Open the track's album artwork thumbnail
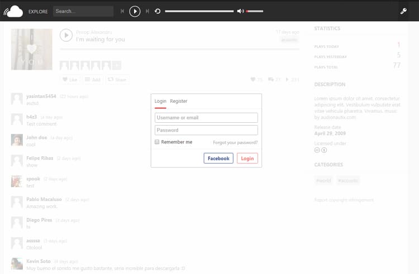 (x=31, y=49)
